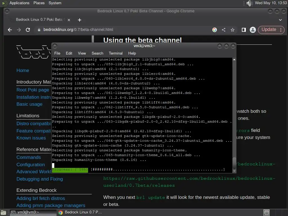Open Advanced Workflows link

click(x=34, y=172)
